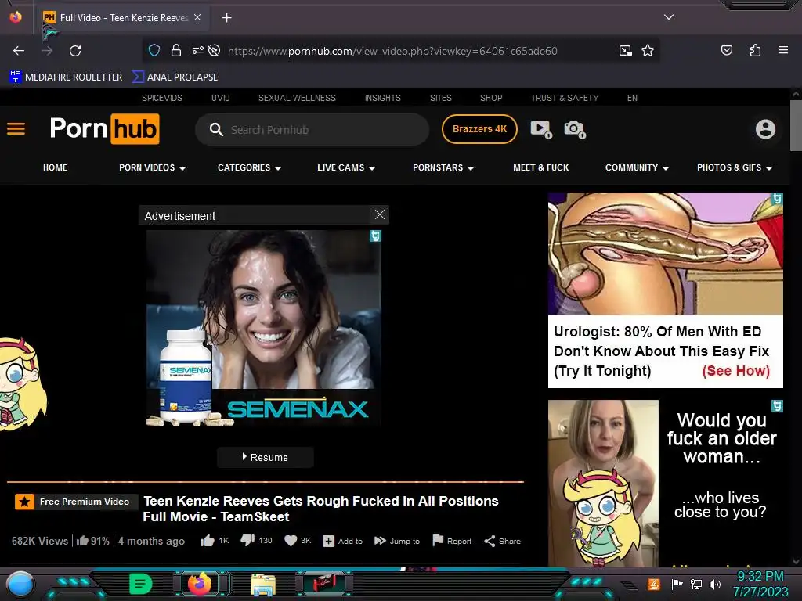Click the browser address bar URL
This screenshot has width=802, height=601.
(x=392, y=51)
